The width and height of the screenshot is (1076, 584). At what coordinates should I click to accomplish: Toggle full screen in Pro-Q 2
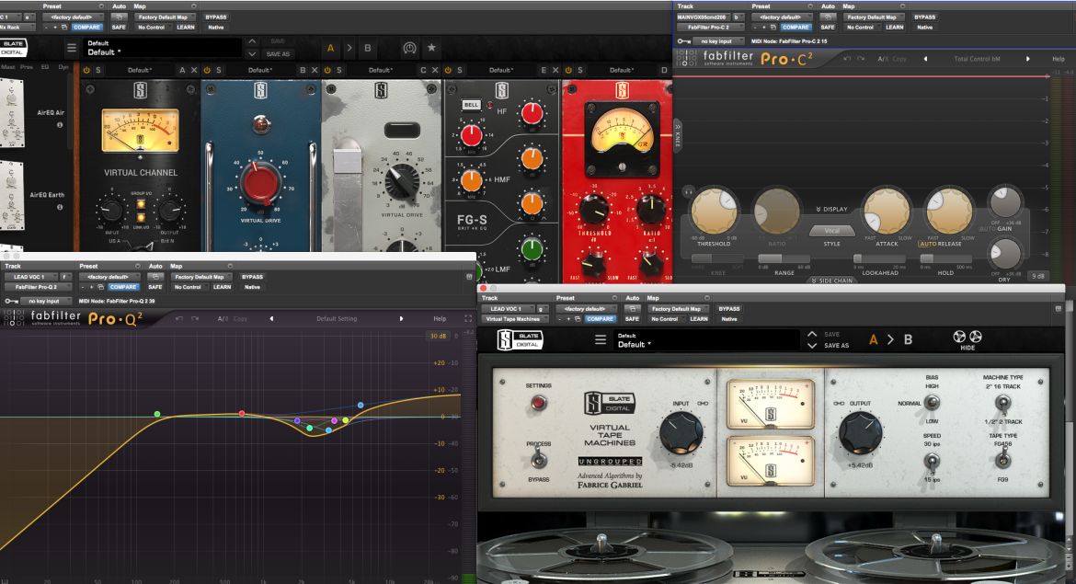(469, 318)
